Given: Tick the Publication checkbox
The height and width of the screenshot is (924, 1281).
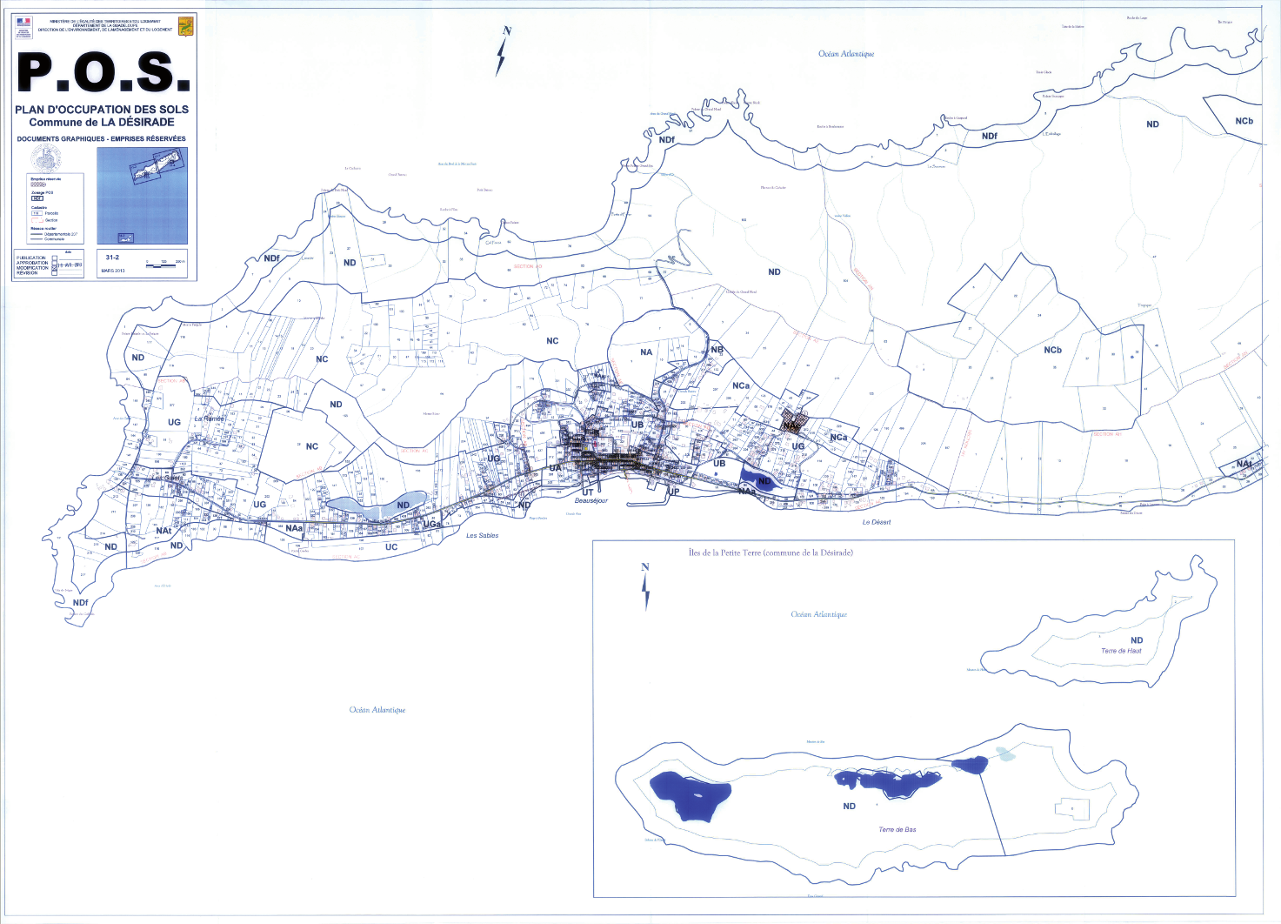Looking at the screenshot, I should (x=54, y=258).
